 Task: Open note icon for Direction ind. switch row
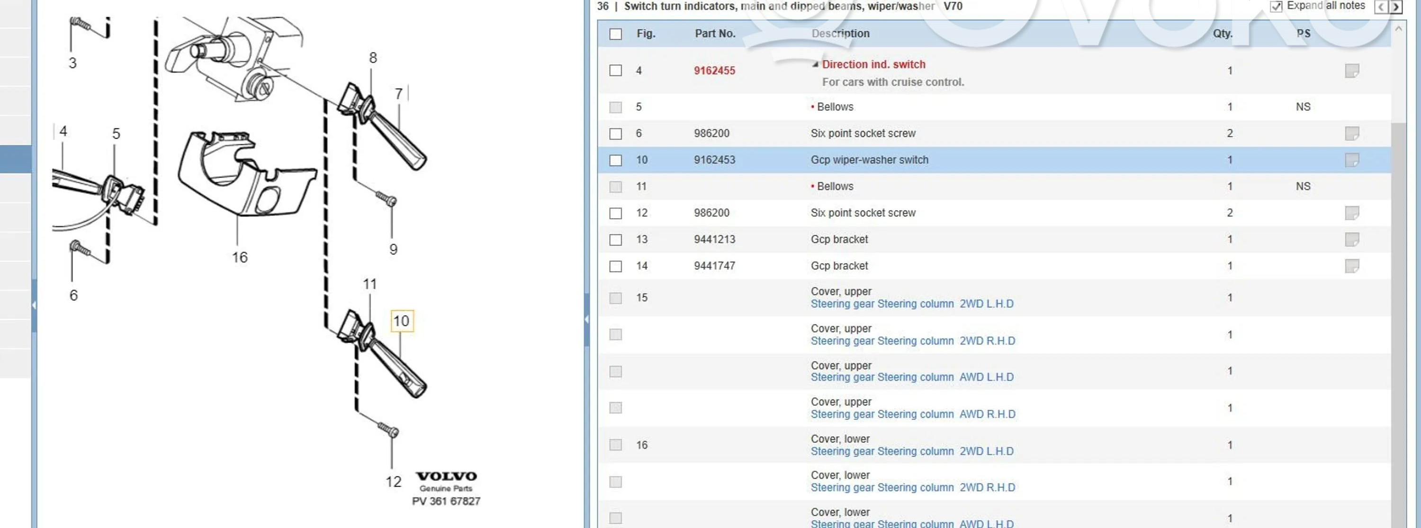[1351, 70]
